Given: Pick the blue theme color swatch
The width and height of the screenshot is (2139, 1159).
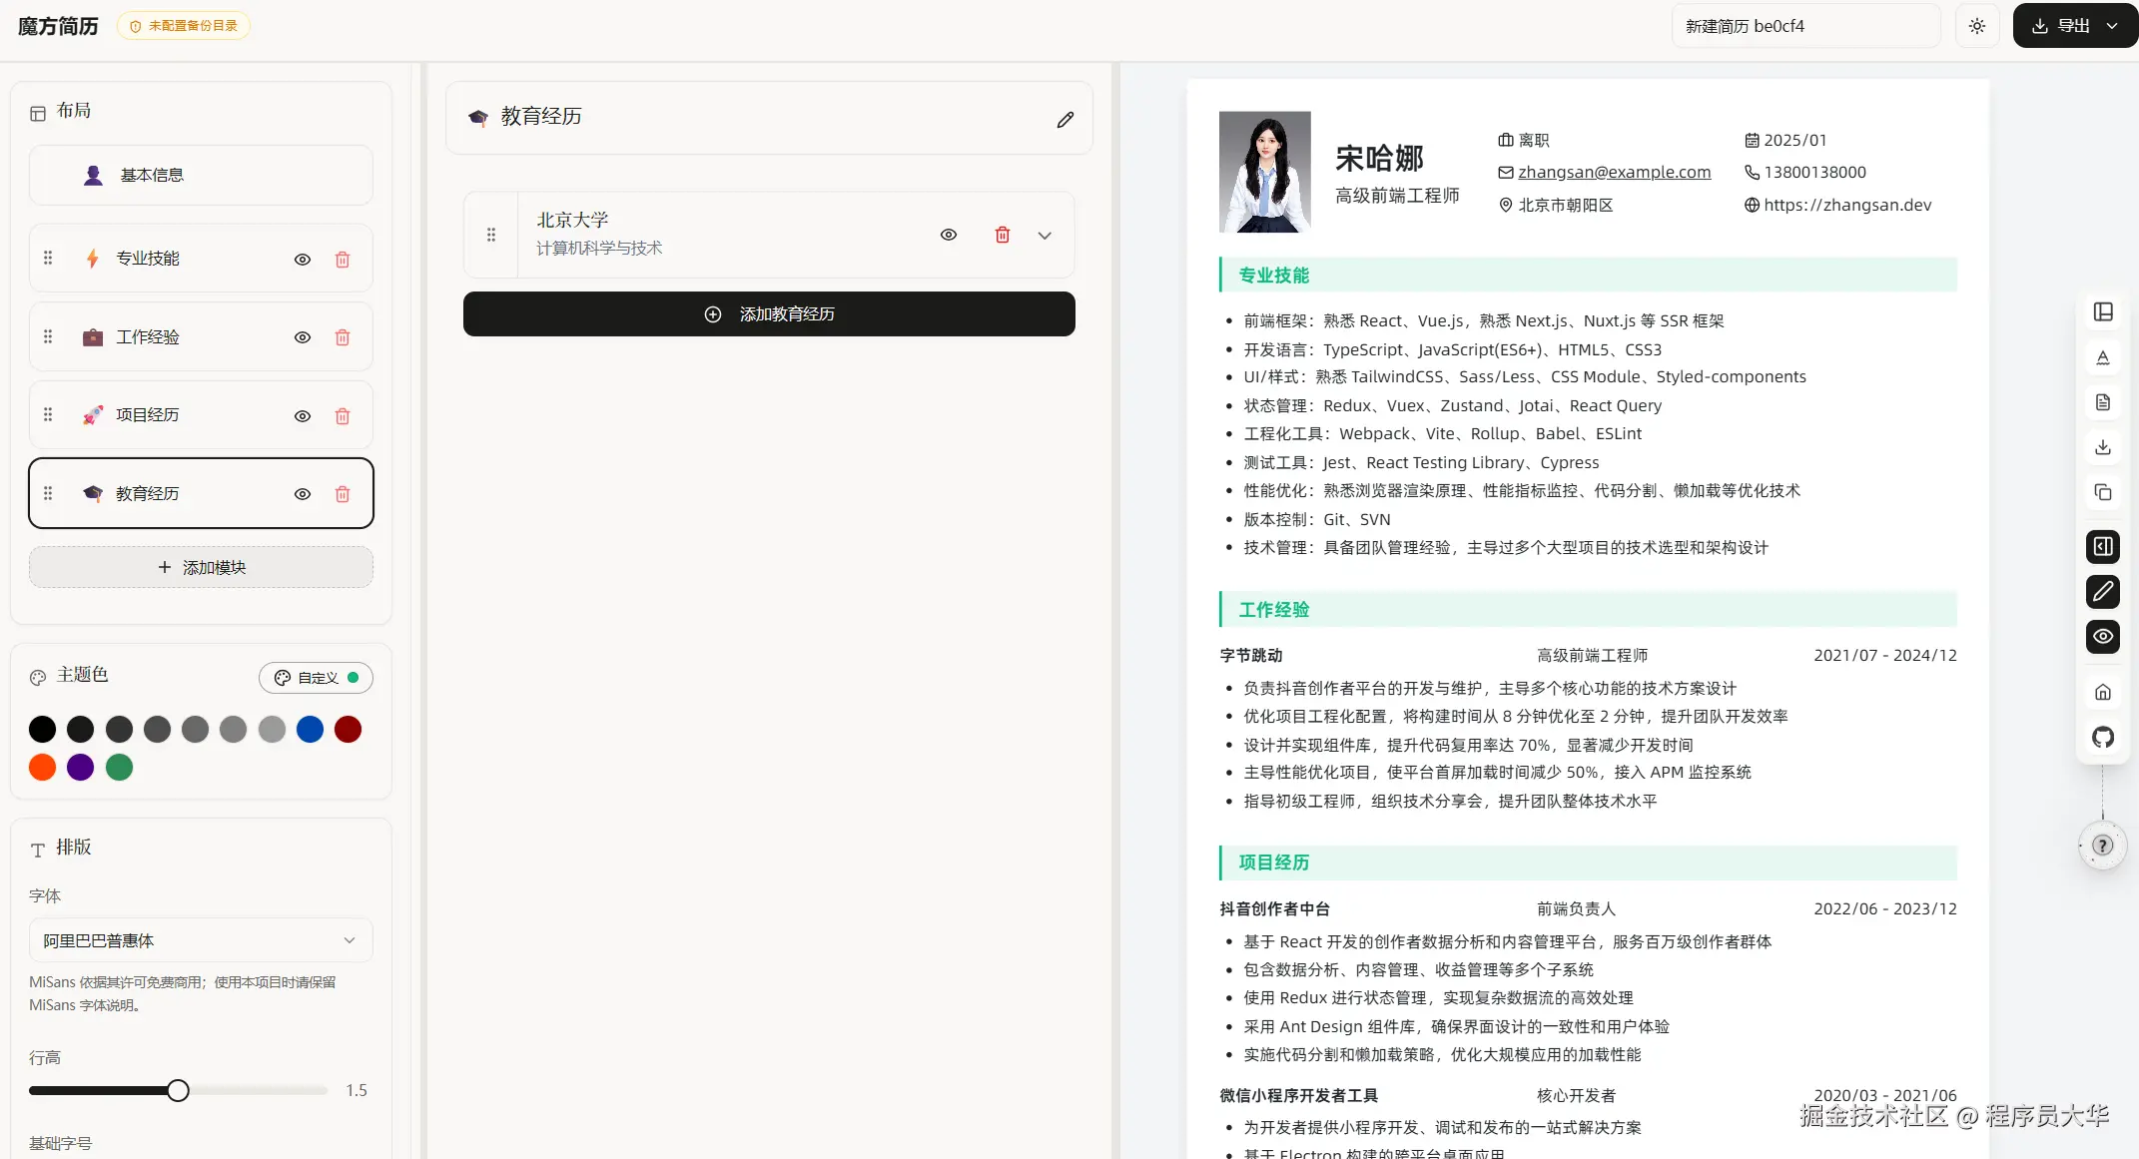Looking at the screenshot, I should 310,730.
